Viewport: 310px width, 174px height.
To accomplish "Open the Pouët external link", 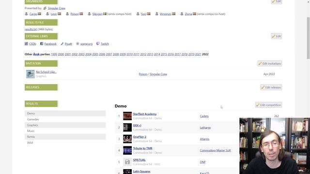I will tap(68, 44).
